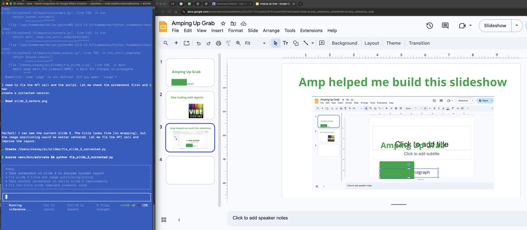Click the Transition toolbar button

(419, 43)
